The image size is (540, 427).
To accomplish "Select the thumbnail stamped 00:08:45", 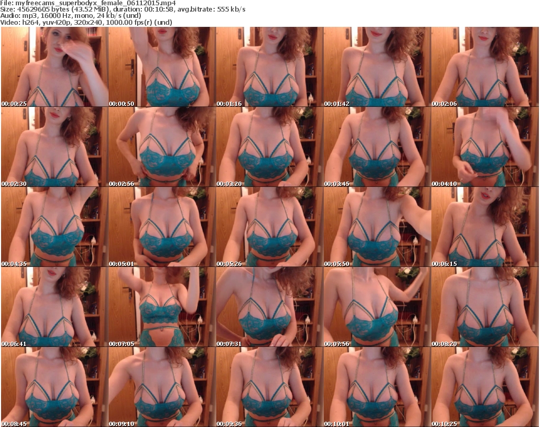I will click(54, 387).
